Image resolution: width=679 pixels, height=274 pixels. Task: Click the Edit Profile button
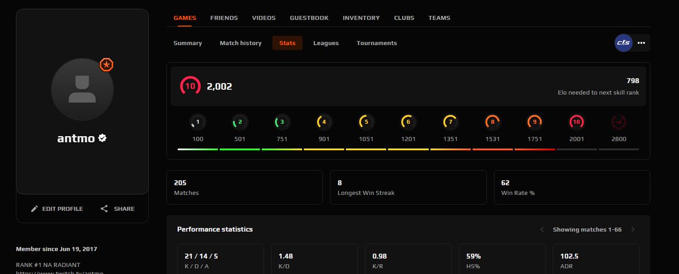click(57, 208)
